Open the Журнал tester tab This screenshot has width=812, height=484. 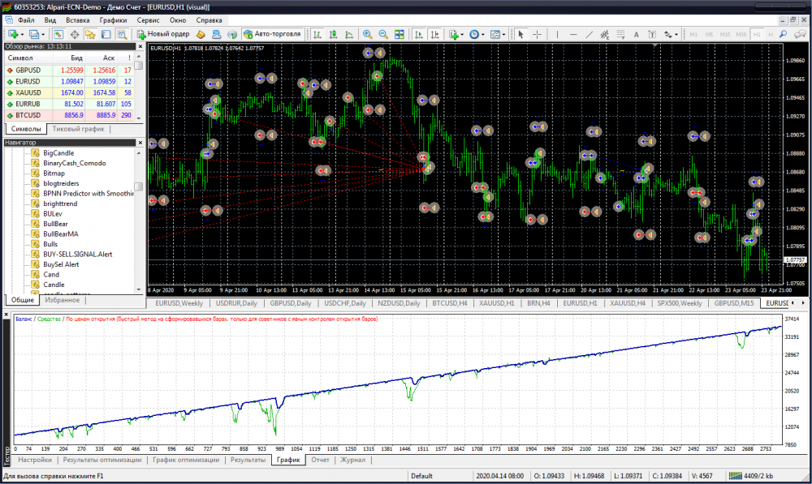point(352,460)
